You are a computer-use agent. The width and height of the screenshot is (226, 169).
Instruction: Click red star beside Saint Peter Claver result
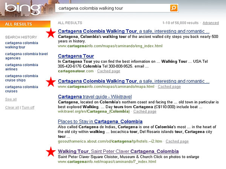[50, 152]
